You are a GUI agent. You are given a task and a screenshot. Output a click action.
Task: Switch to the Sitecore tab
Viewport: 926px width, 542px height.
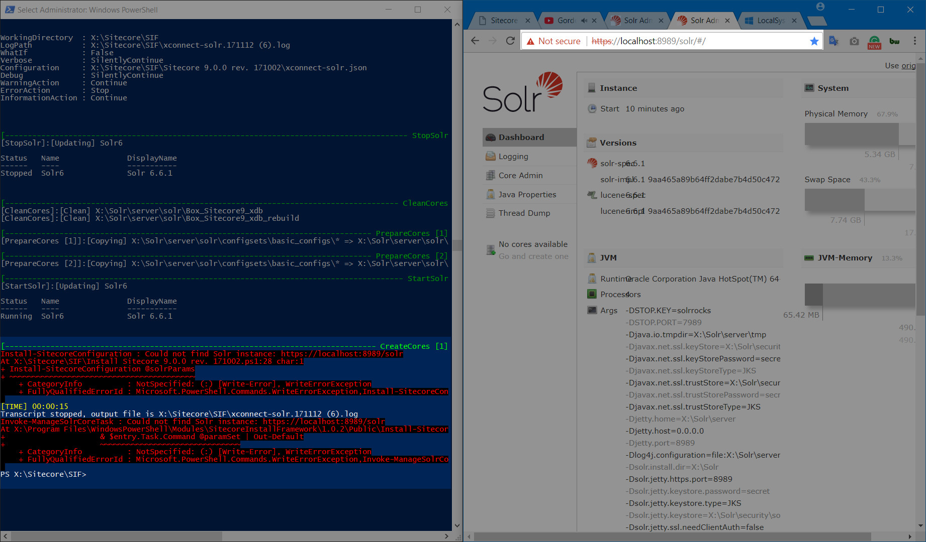(x=503, y=21)
